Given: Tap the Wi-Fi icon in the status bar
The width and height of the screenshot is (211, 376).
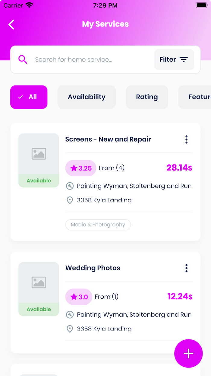Looking at the screenshot, I should (29, 5).
